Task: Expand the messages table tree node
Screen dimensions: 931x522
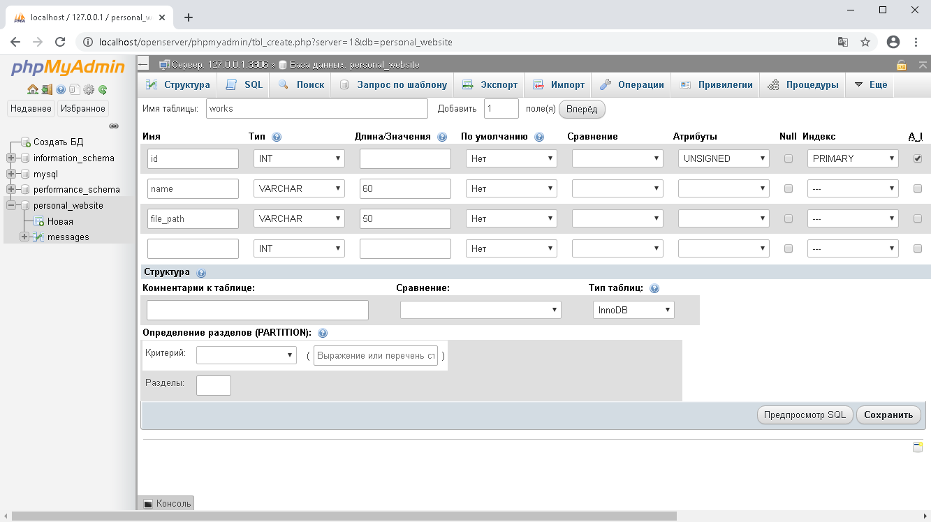Action: (x=24, y=237)
